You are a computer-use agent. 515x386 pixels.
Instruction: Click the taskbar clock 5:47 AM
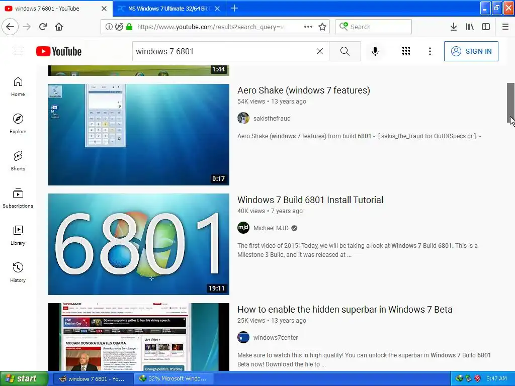496,379
